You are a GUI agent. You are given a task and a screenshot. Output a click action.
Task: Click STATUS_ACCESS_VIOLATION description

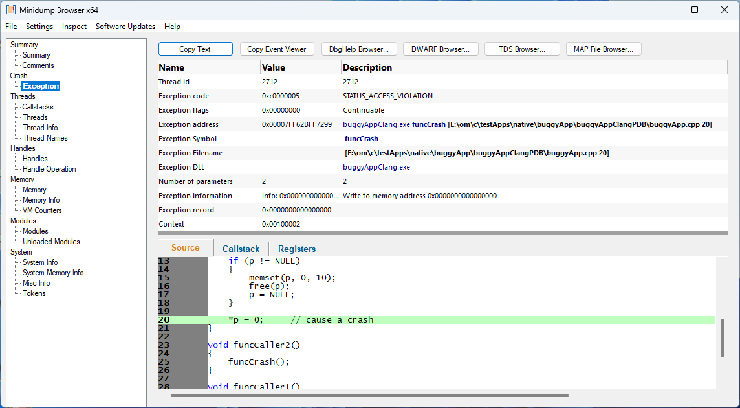click(387, 96)
